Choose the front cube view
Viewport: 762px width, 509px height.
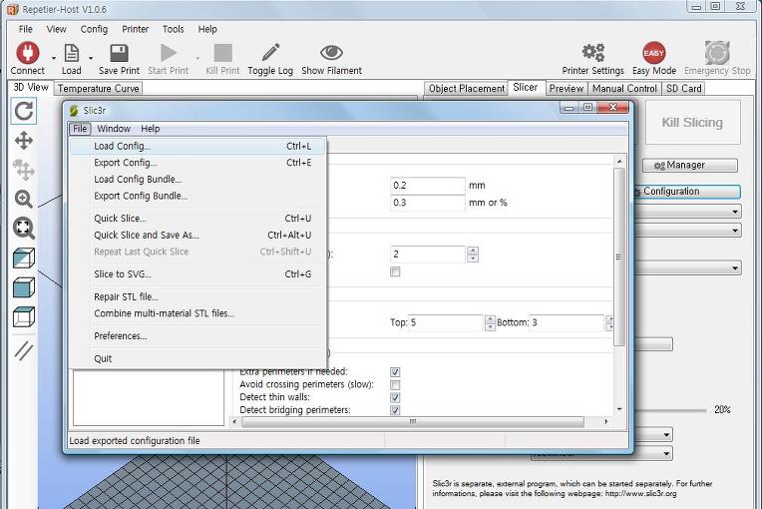point(23,287)
